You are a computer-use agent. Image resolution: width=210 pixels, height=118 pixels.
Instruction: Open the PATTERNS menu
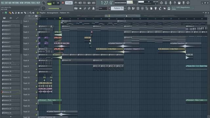pyautogui.click(x=15, y=3)
